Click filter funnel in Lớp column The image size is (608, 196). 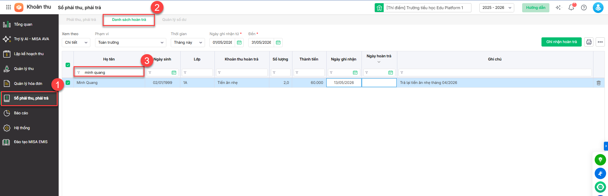(185, 73)
